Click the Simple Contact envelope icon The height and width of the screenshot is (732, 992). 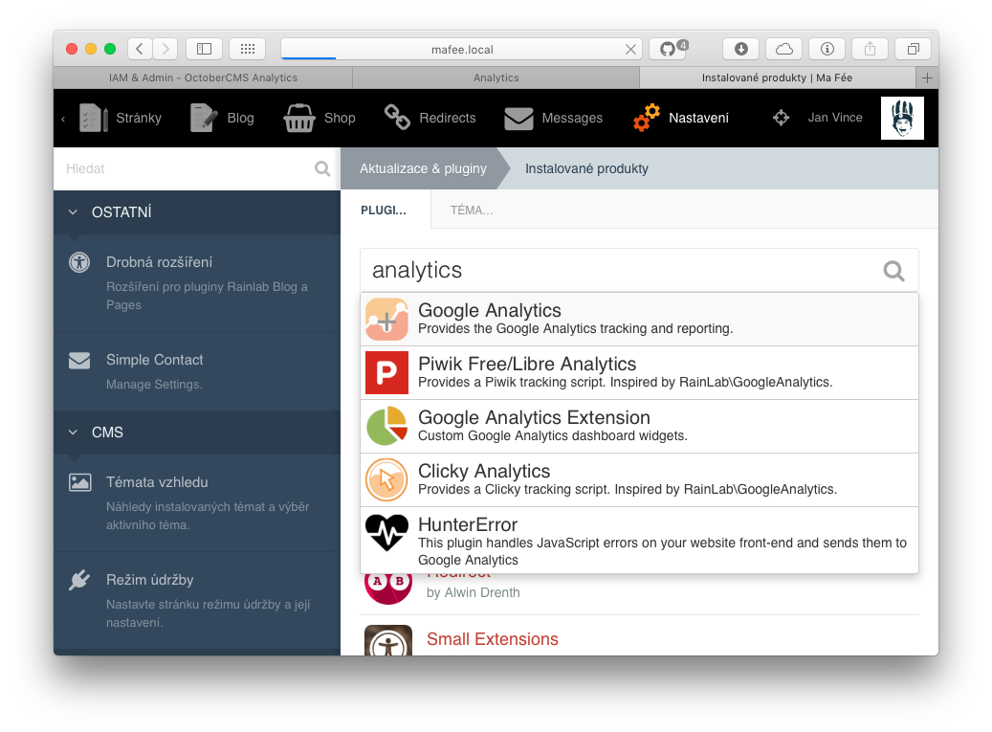point(79,360)
